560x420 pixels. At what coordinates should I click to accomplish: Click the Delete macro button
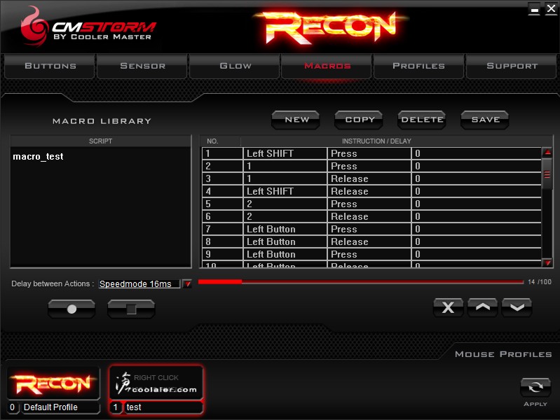coord(422,120)
